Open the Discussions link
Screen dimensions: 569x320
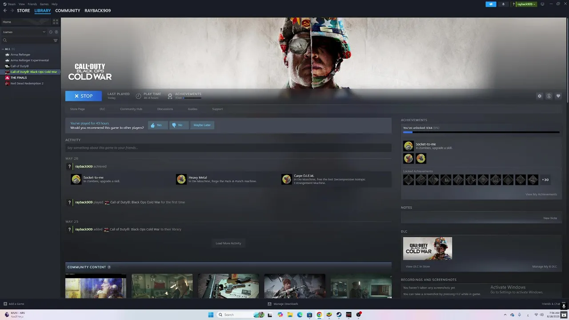coord(165,109)
